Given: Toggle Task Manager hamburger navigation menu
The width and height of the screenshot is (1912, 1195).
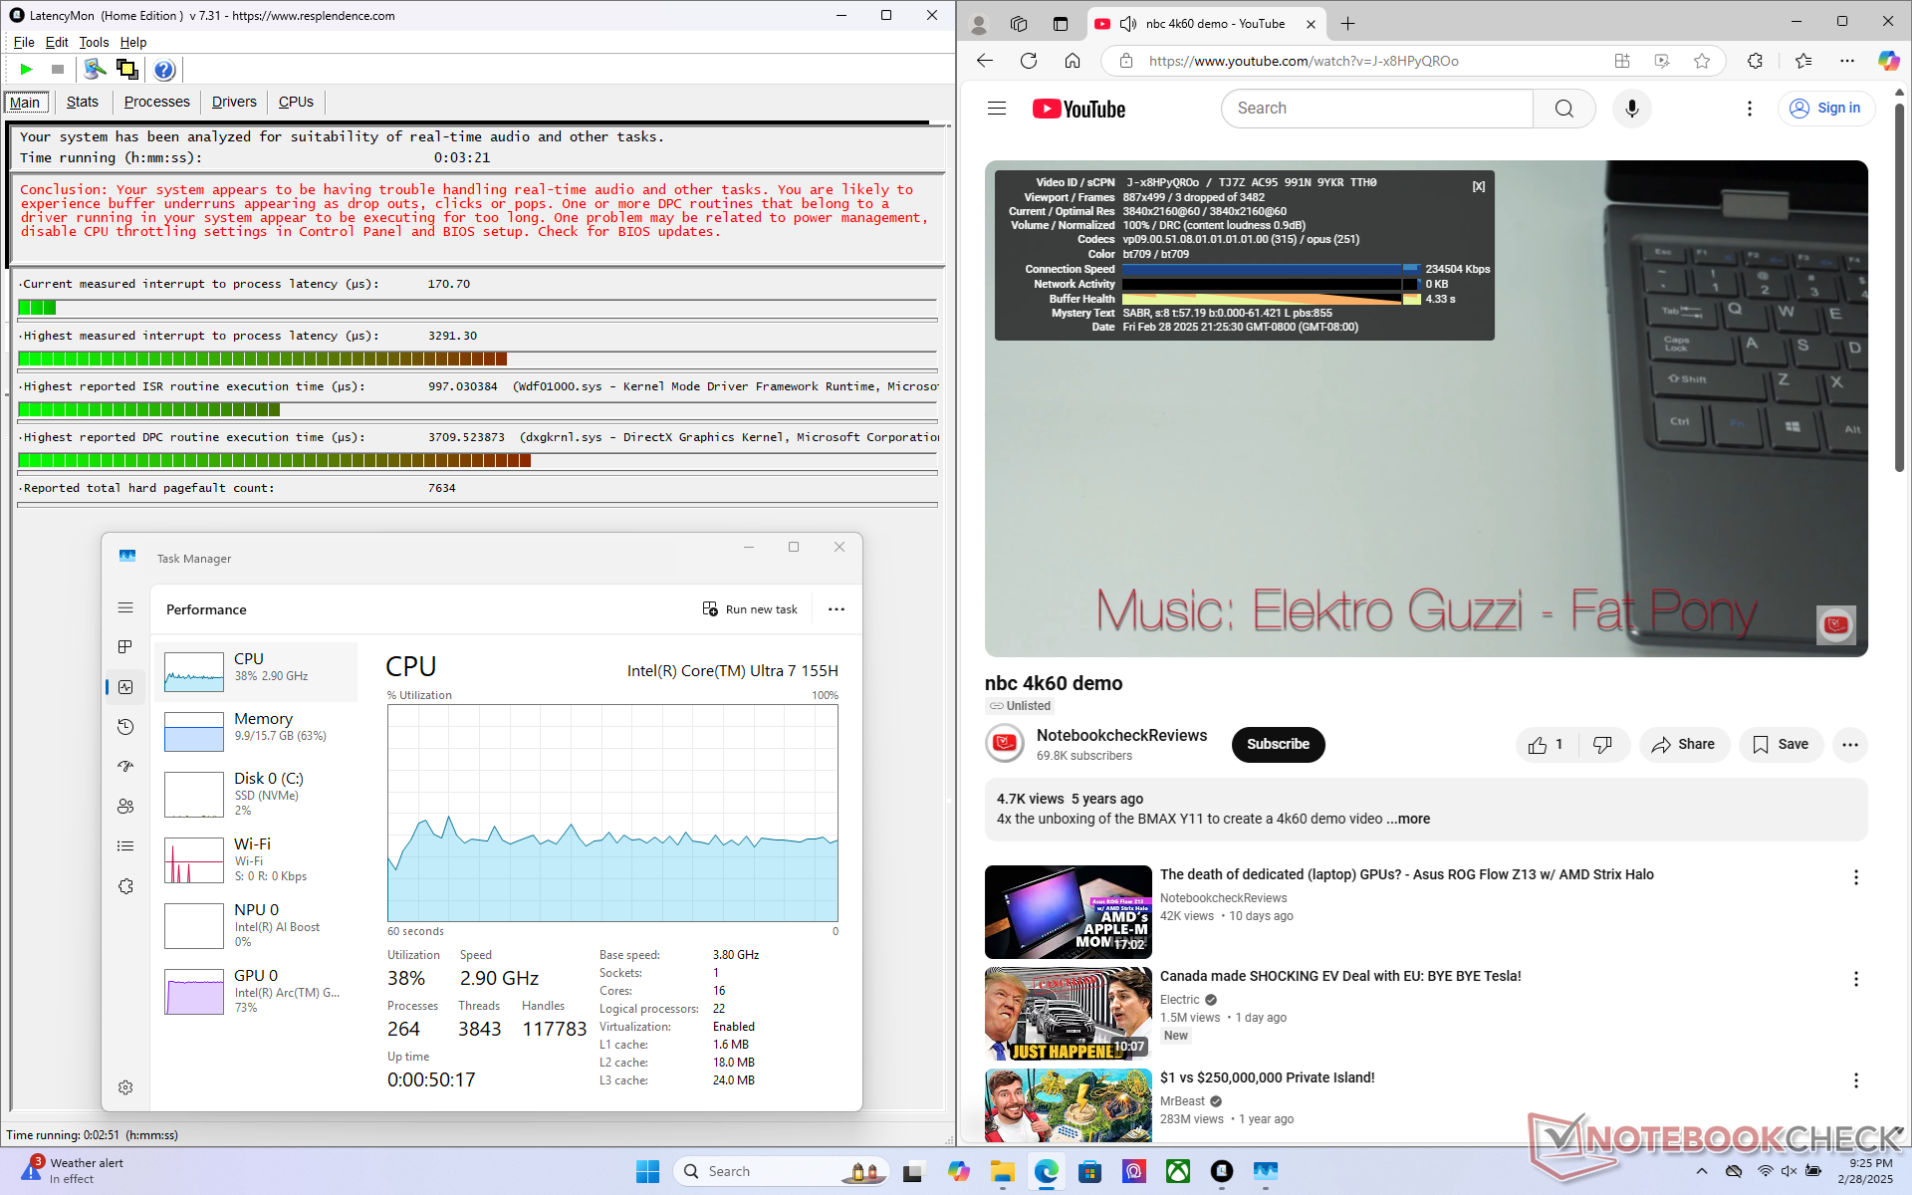Looking at the screenshot, I should point(125,607).
